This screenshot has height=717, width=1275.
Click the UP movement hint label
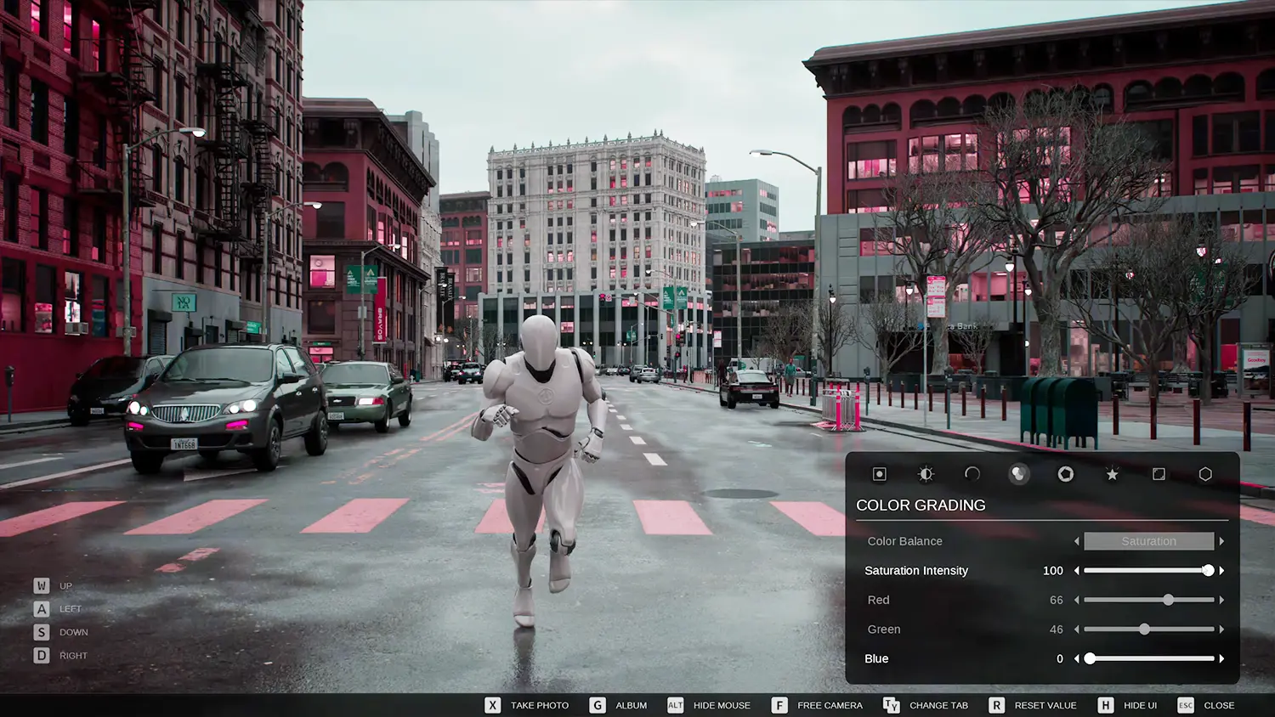(x=65, y=586)
